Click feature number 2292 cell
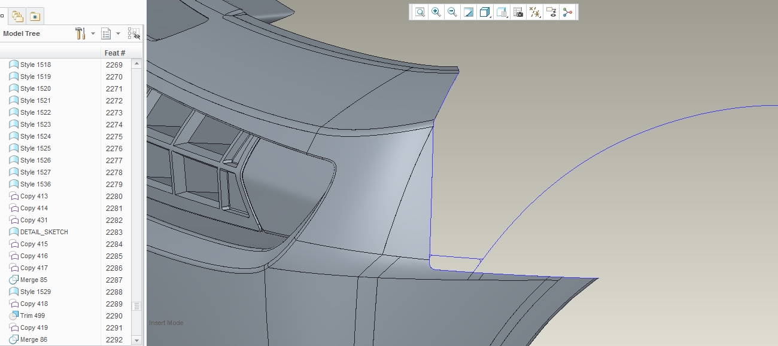Image resolution: width=778 pixels, height=346 pixels. coord(114,339)
